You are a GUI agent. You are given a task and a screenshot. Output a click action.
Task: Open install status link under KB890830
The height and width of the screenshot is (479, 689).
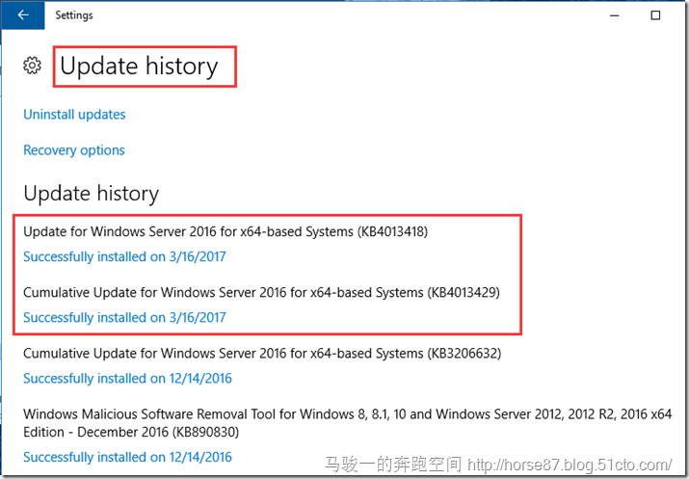point(127,457)
